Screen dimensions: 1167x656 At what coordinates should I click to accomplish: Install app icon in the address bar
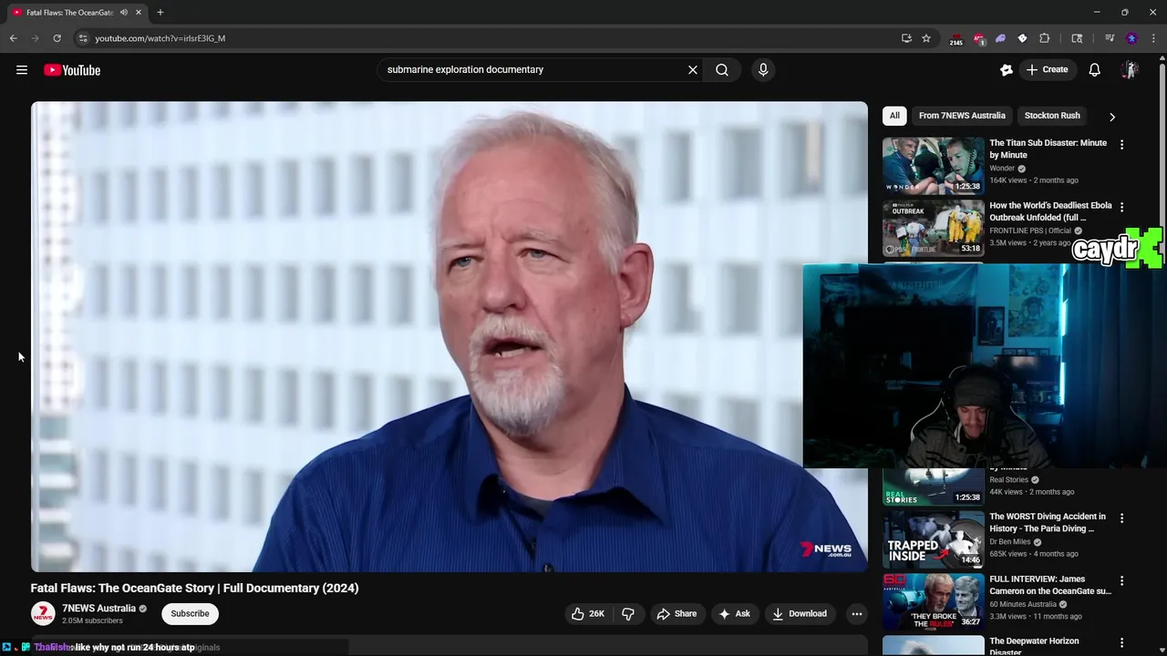point(906,38)
